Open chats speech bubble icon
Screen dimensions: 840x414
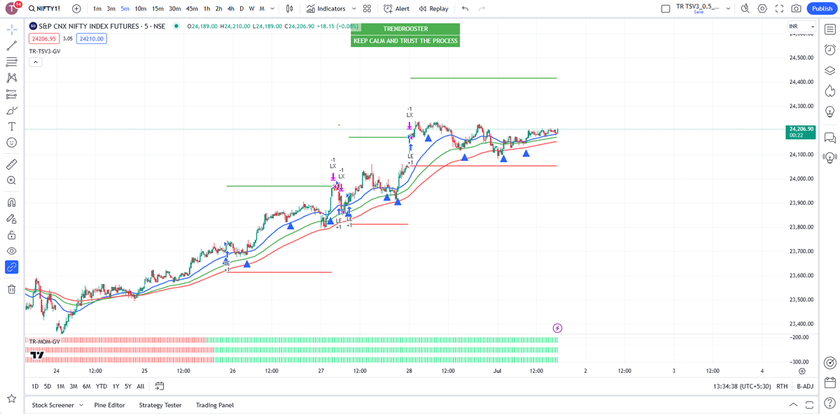(829, 137)
